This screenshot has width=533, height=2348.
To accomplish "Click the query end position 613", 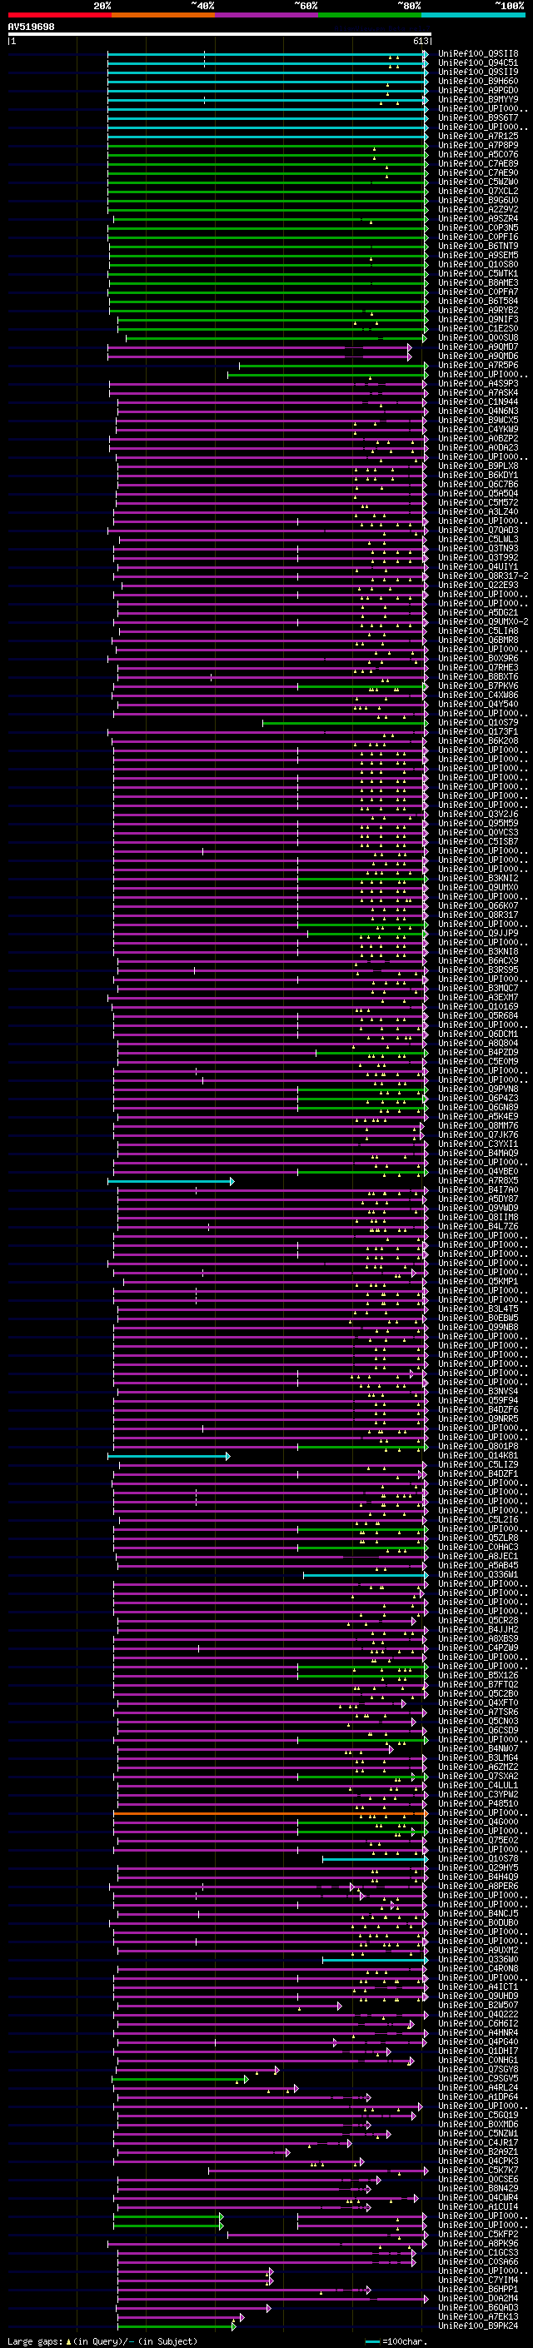I will point(421,41).
